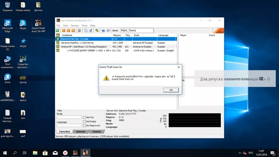Click the volume icon in system tray

(x=245, y=153)
